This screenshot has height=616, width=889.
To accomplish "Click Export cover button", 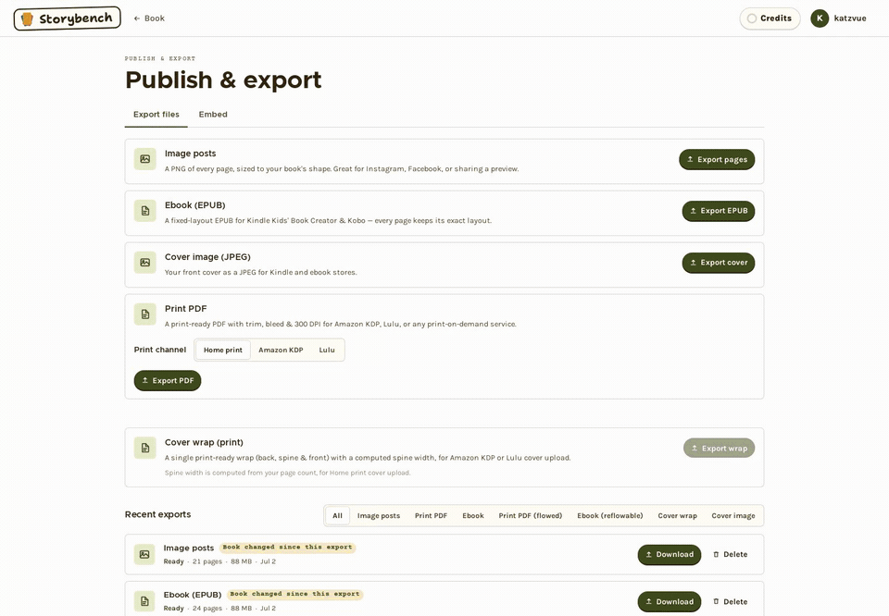I will pos(719,263).
